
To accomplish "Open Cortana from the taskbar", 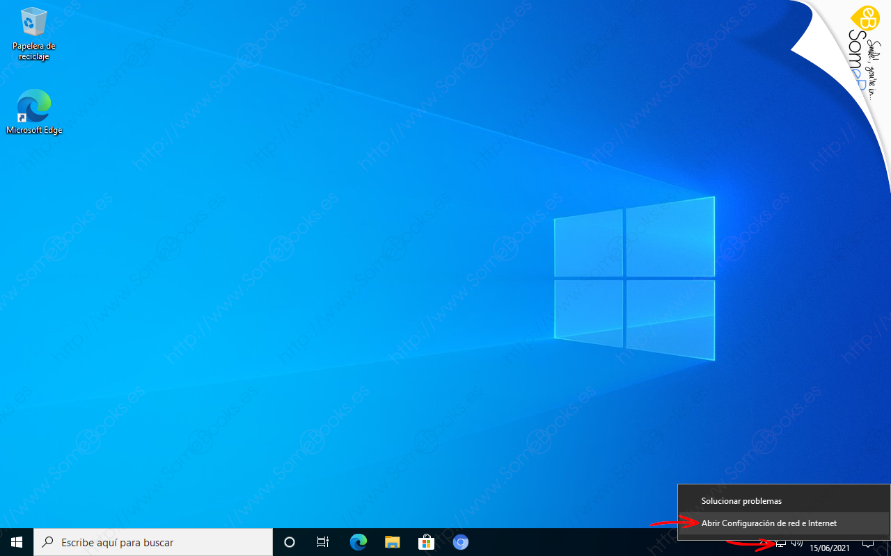I will [289, 542].
